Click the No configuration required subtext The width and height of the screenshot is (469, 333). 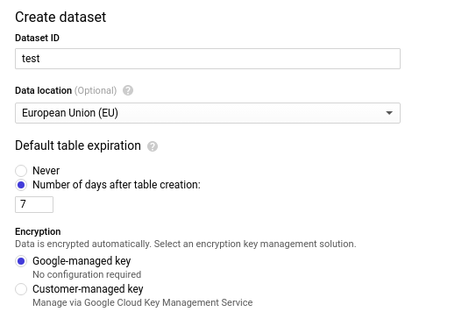click(x=87, y=274)
